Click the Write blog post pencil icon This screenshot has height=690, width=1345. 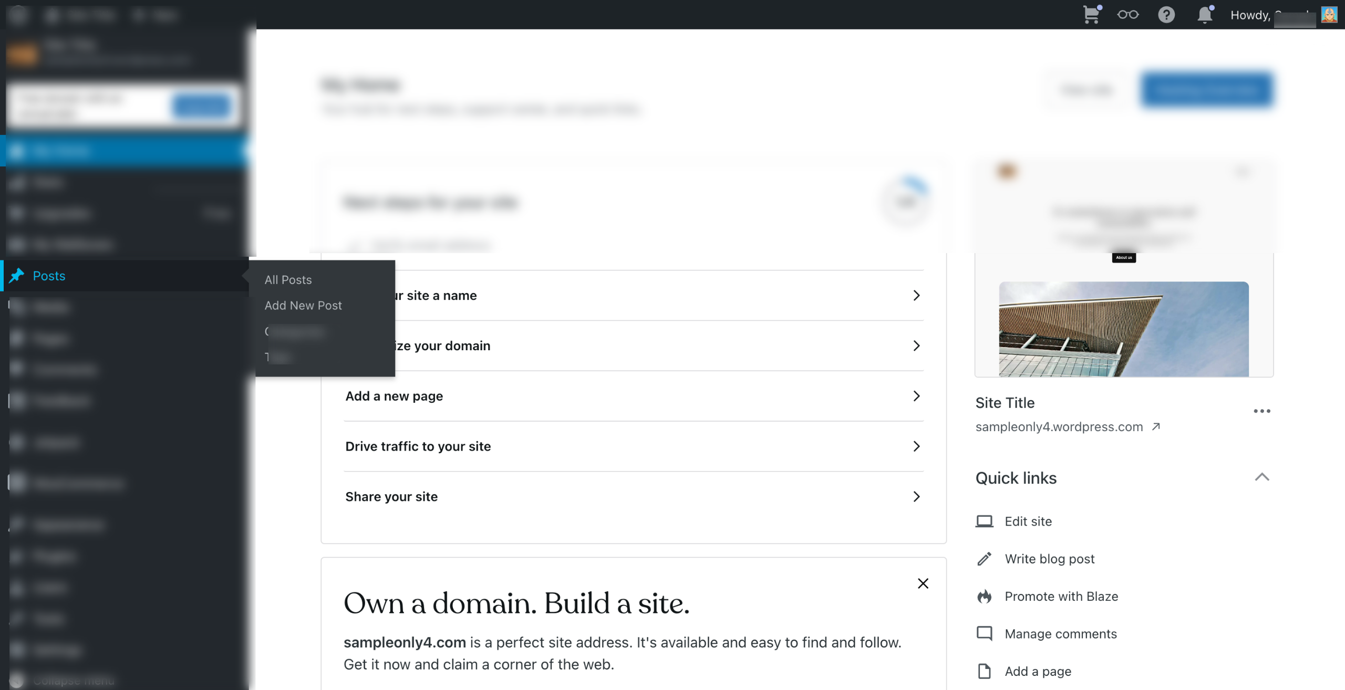tap(984, 559)
